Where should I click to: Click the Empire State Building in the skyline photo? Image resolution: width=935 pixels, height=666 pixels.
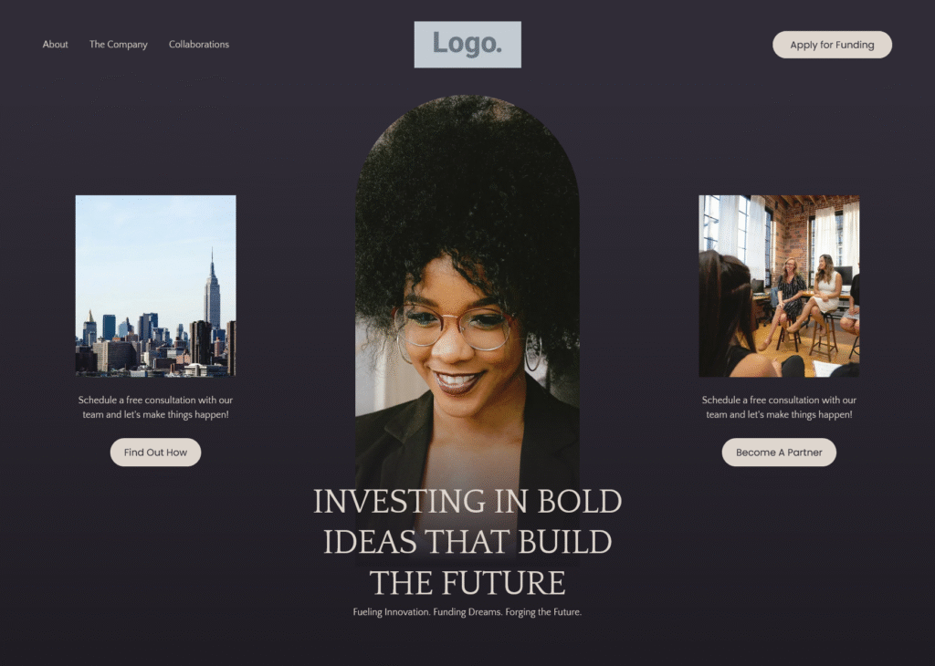[212, 292]
